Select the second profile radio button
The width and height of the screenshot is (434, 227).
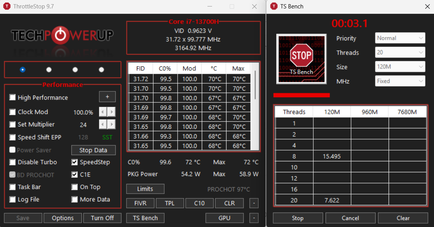click(49, 70)
